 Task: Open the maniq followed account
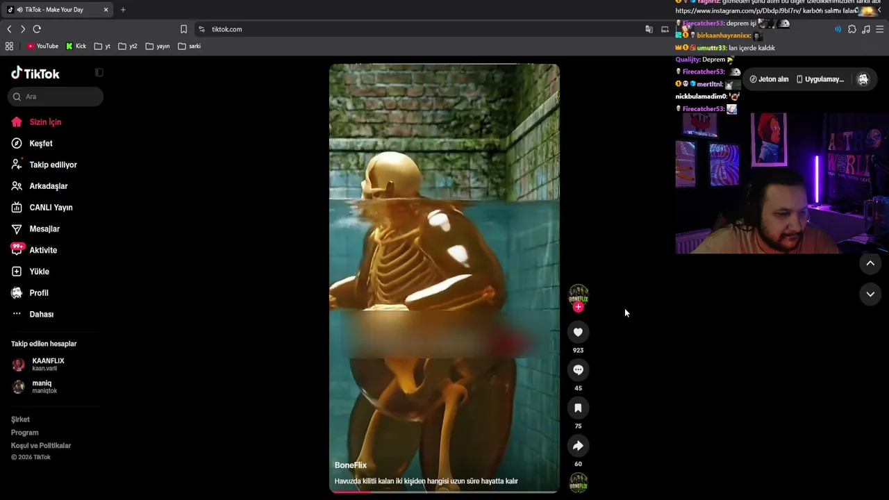click(35, 387)
